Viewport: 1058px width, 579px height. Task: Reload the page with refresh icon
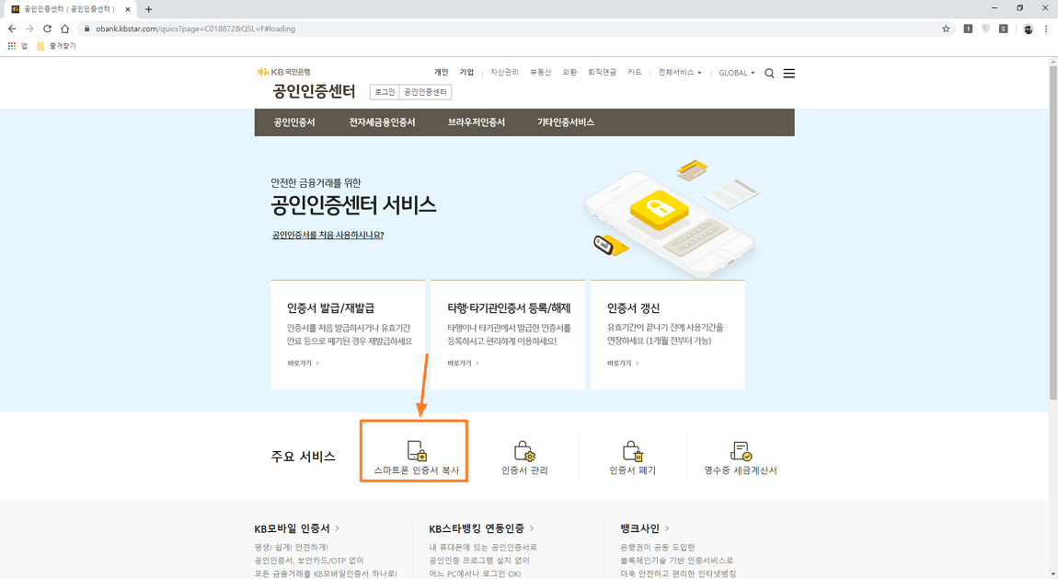point(47,29)
